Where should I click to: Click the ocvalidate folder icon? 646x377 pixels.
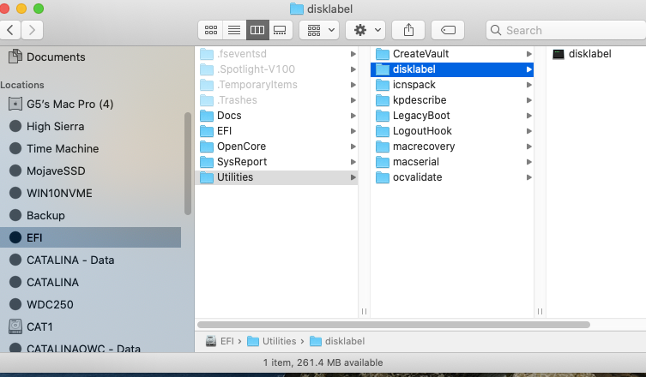pos(383,177)
